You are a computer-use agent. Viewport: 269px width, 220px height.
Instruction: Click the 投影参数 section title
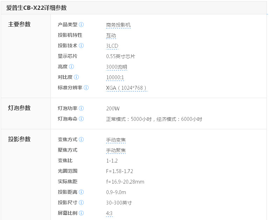[19, 139]
